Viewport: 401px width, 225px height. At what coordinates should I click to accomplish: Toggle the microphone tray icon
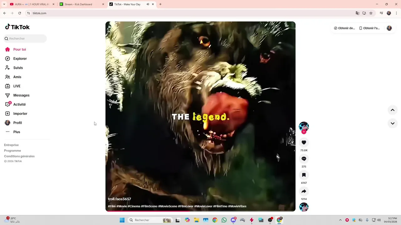(x=367, y=220)
